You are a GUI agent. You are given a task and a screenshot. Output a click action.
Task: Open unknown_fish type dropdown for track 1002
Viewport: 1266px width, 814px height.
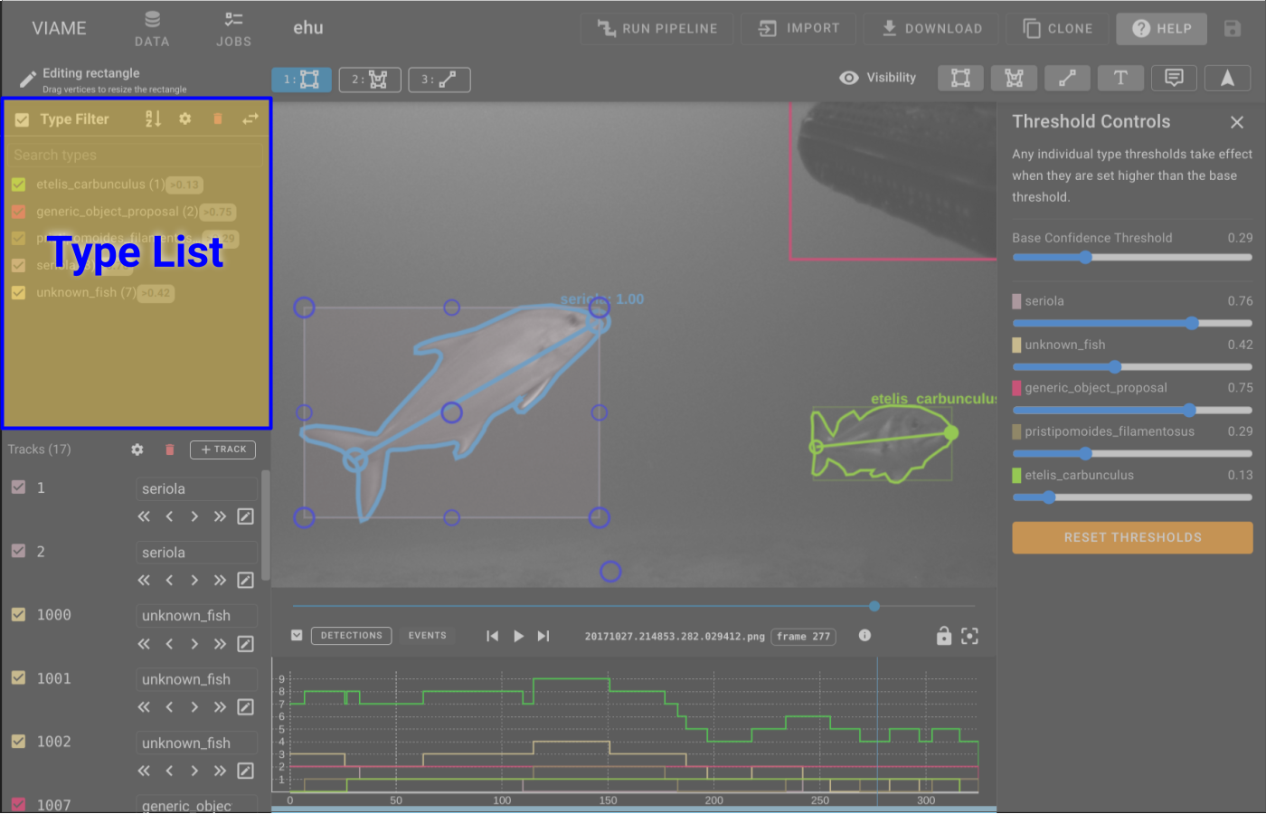[x=196, y=743]
